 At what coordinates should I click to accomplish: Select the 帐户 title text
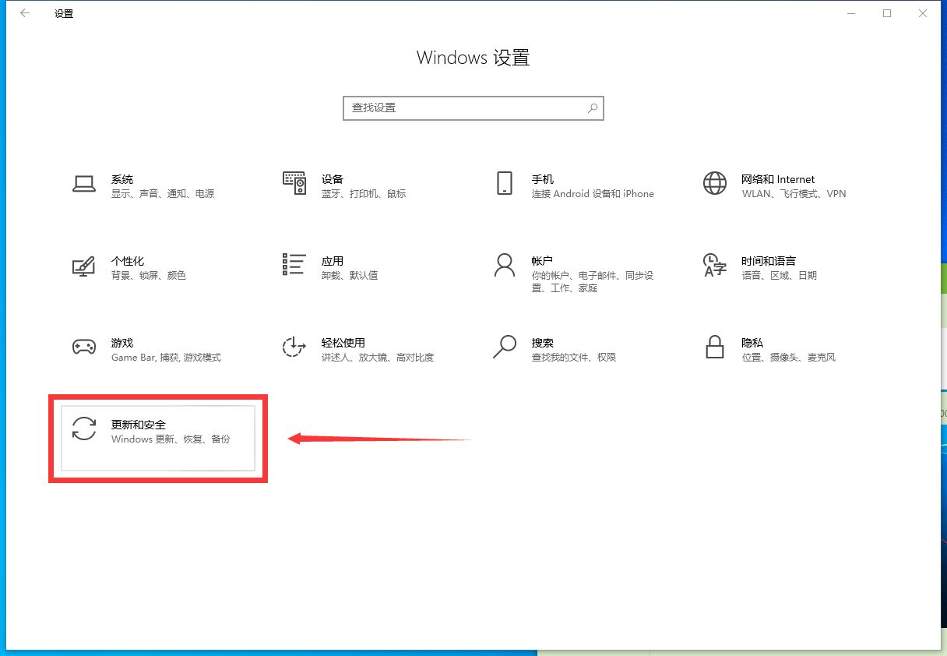(543, 261)
